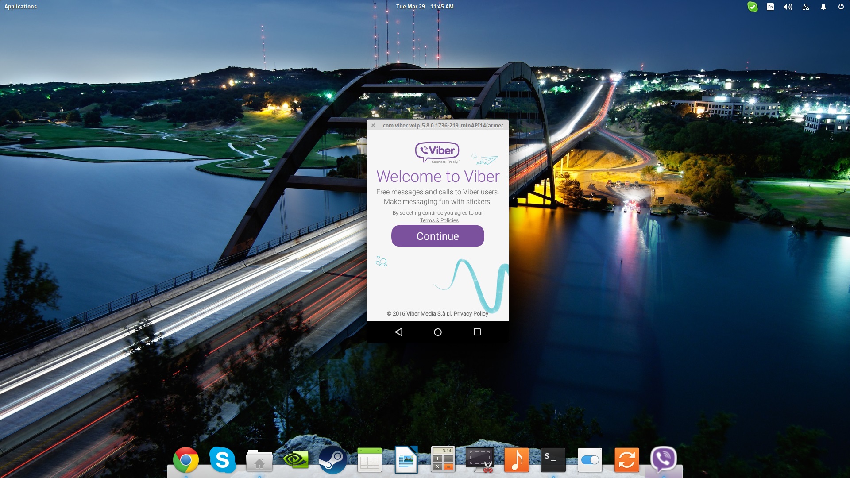Launch the Calculator from the dock
The height and width of the screenshot is (478, 850).
pos(443,459)
